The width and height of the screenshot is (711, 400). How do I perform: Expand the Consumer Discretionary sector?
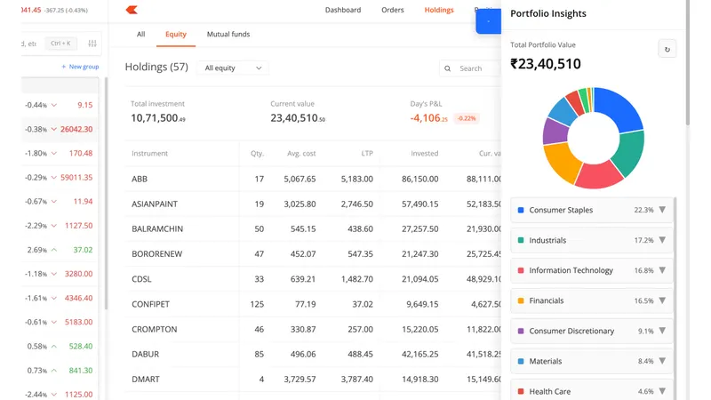coord(591,331)
